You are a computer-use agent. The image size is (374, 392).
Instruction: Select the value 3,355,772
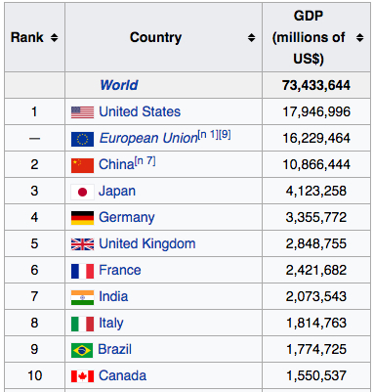coord(316,218)
